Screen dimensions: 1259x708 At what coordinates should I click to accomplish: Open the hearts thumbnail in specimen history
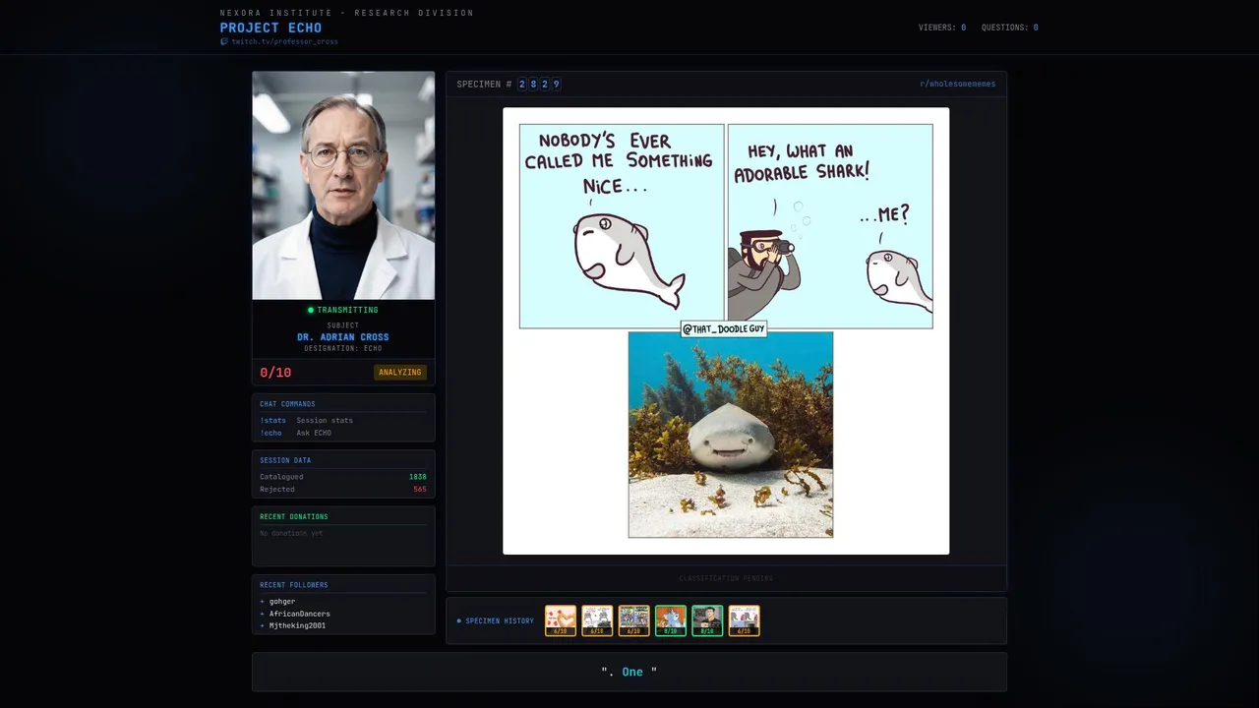coord(561,620)
